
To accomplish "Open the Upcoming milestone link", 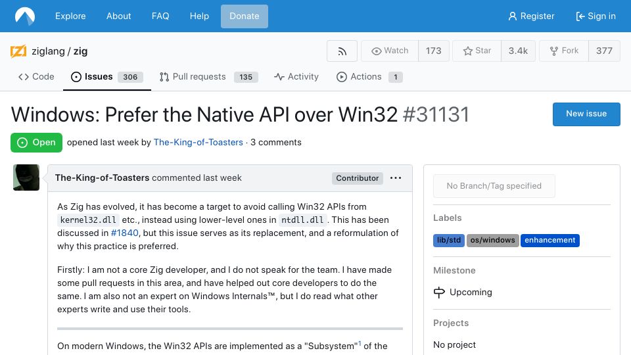I will [471, 292].
